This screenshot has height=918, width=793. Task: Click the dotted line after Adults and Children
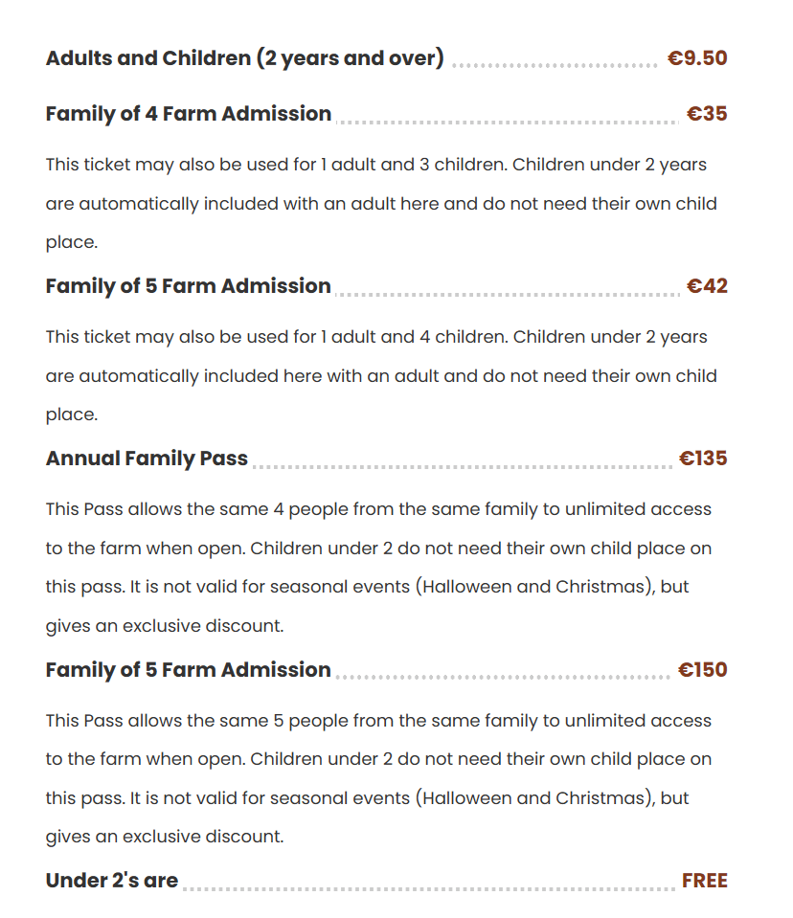point(555,66)
